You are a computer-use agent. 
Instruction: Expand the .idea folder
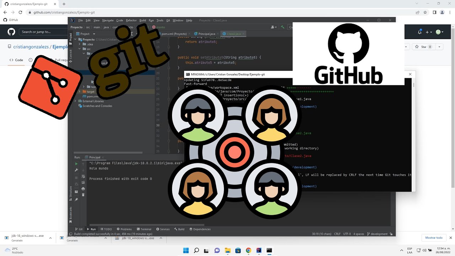pos(80,44)
